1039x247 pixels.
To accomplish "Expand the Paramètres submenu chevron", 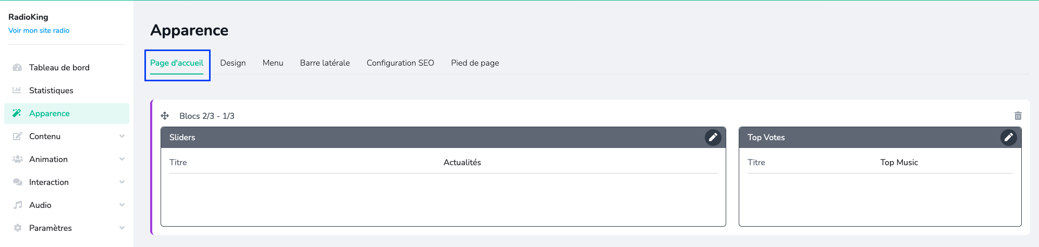I will [122, 228].
